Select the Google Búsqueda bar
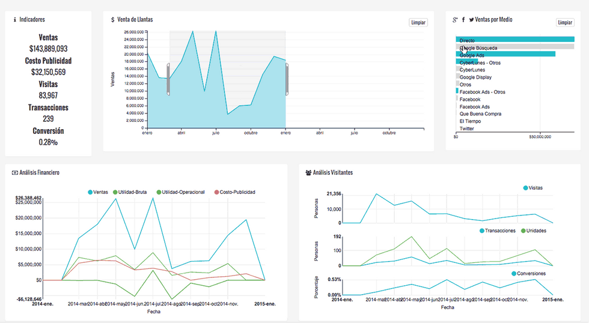Image resolution: width=589 pixels, height=323 pixels. [515, 46]
